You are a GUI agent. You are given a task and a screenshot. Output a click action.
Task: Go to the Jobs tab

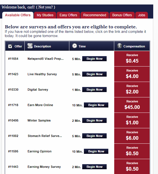point(141,15)
